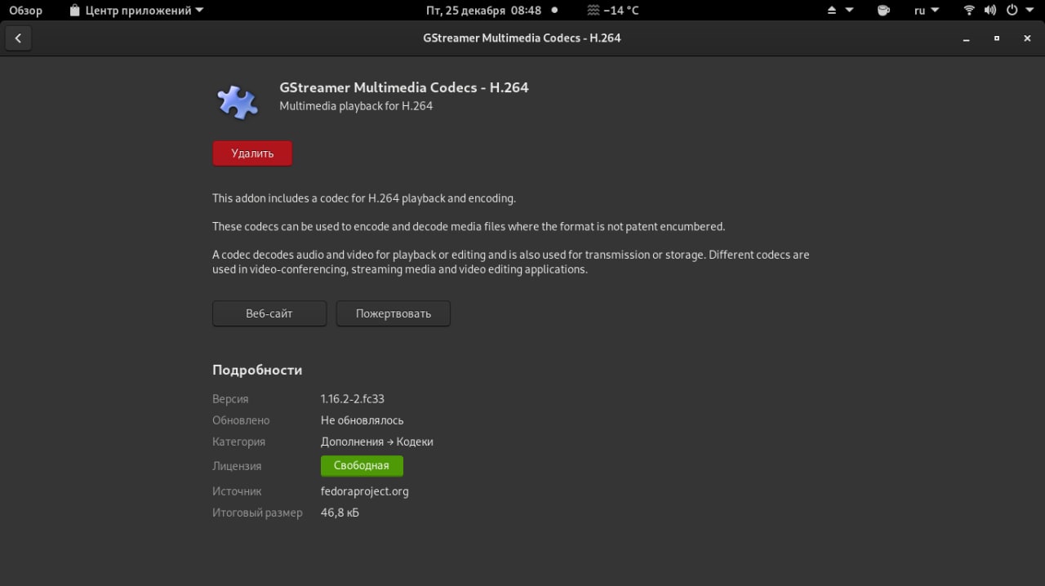Click the fedoraproject.org source value
The height and width of the screenshot is (586, 1045).
[x=365, y=491]
